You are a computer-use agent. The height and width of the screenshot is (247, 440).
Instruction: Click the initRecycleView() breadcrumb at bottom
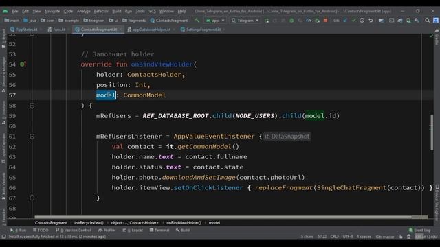[89, 223]
